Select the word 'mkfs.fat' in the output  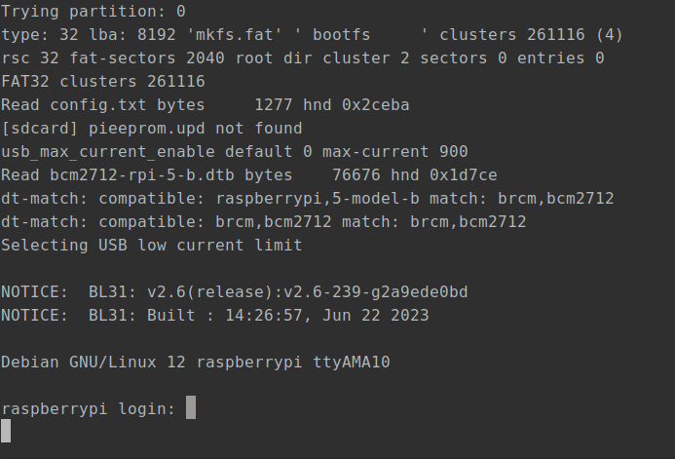click(x=235, y=34)
